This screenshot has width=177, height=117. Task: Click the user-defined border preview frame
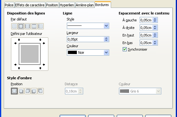coord(30,54)
